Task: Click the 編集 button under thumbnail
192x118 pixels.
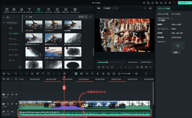Action: click(x=174, y=52)
